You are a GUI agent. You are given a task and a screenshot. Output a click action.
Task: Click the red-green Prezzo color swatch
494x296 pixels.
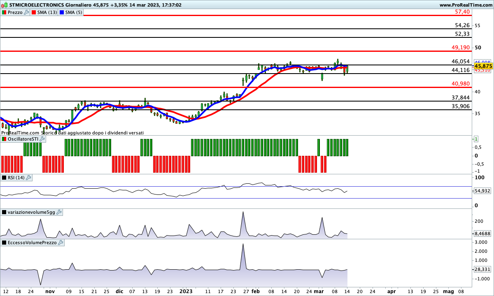4,12
